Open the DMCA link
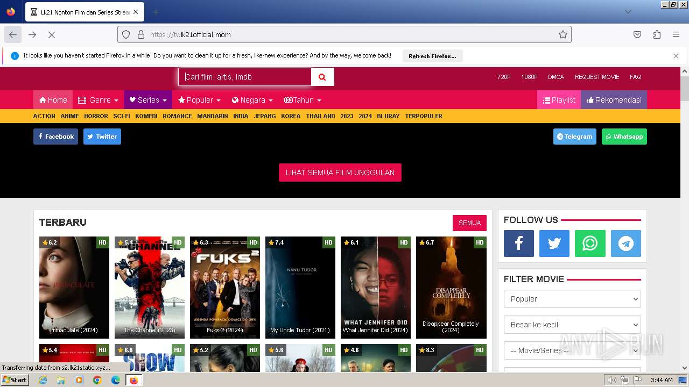Image resolution: width=689 pixels, height=387 pixels. click(x=556, y=77)
